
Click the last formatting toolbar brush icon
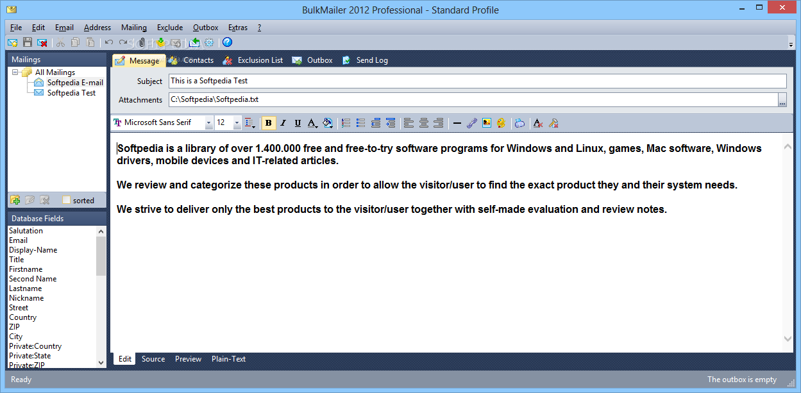[553, 123]
